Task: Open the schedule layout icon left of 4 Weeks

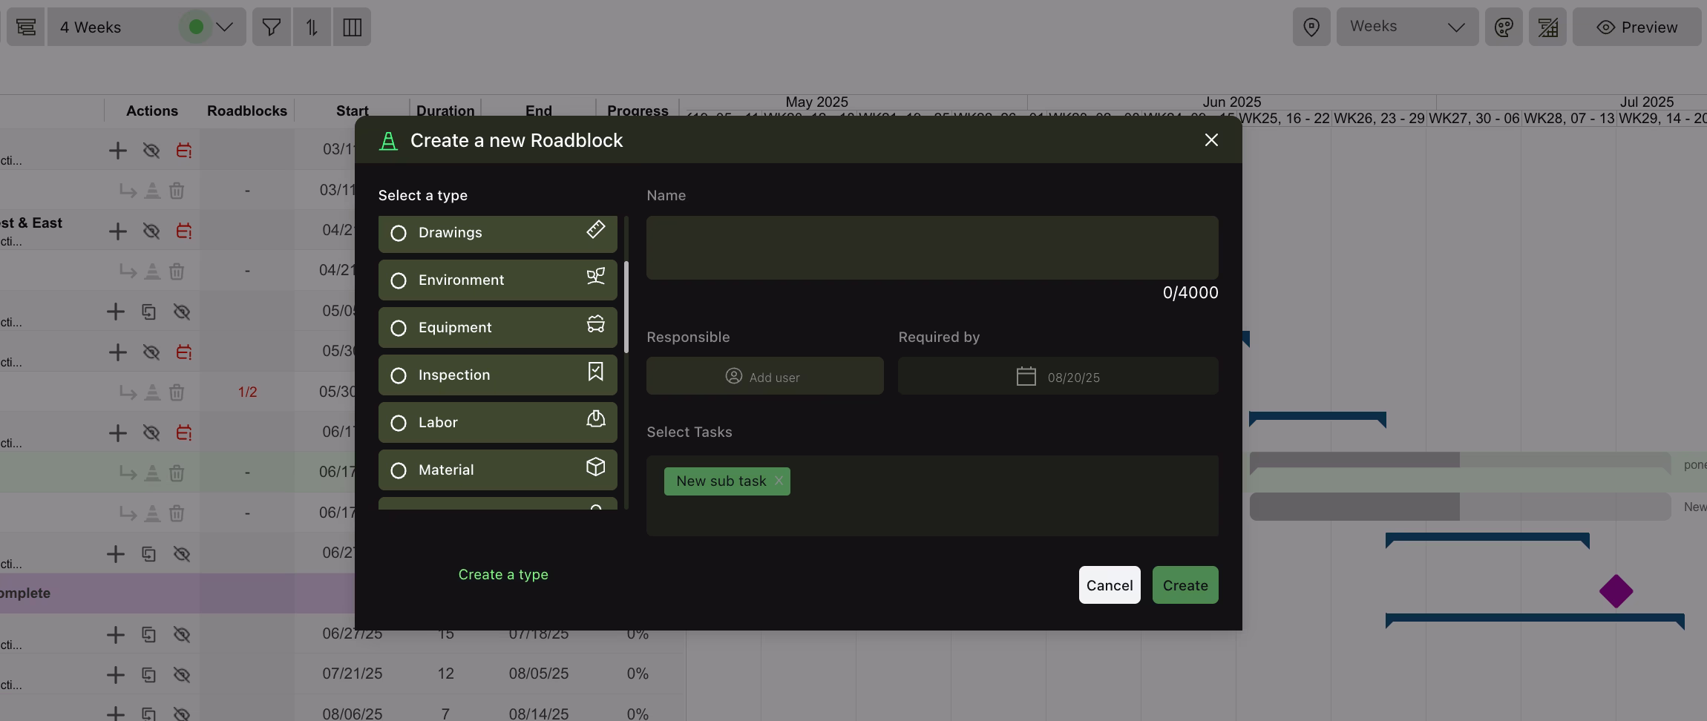Action: pyautogui.click(x=26, y=27)
